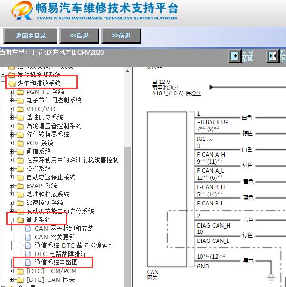286x287 pixels.
Task: Open the CAN 网关更新 document
Action: pos(55,237)
